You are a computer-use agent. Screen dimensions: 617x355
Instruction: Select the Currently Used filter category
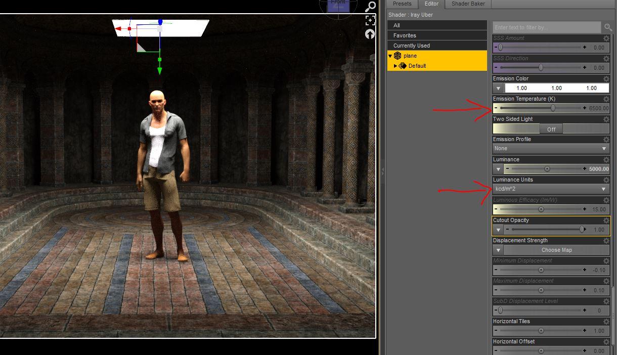coord(437,46)
